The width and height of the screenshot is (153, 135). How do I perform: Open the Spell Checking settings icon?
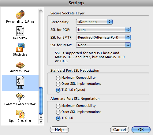point(20,114)
